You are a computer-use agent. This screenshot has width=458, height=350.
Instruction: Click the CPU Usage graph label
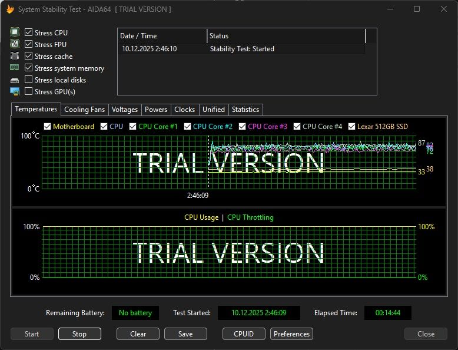201,217
